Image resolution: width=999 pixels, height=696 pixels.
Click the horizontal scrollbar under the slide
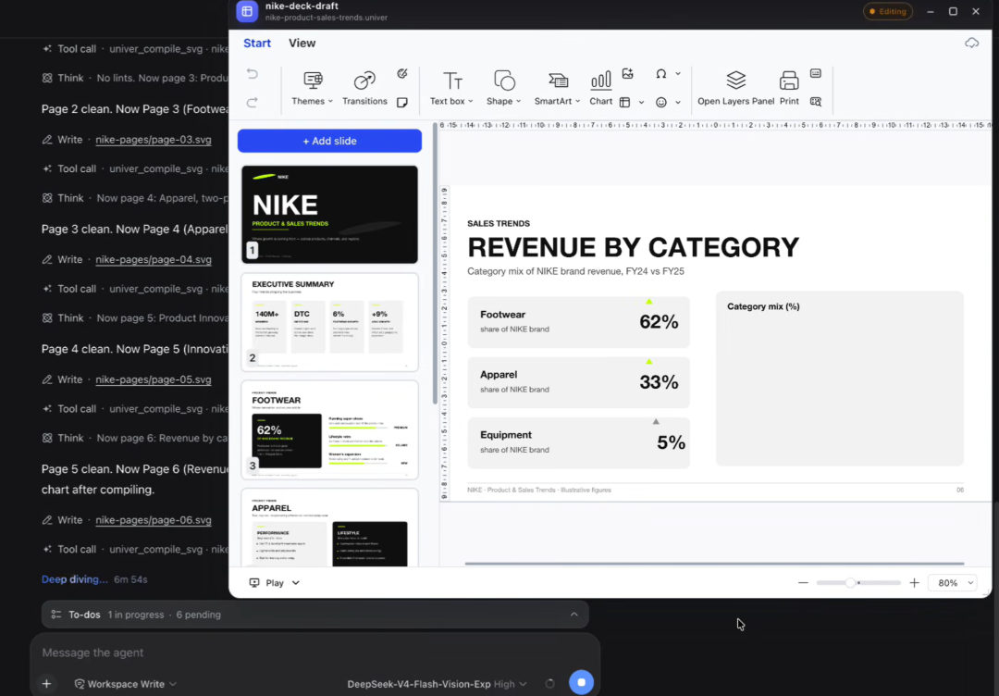(x=714, y=564)
